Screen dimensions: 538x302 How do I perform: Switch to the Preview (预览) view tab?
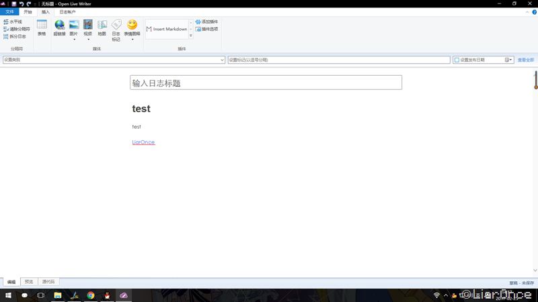coord(29,282)
